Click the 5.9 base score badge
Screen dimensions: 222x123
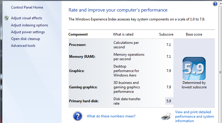click(194, 68)
